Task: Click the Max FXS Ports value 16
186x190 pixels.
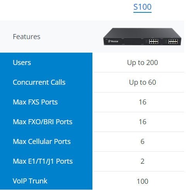Action: 142,102
